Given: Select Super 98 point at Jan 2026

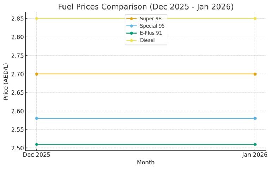Looking at the screenshot, I should (x=255, y=74).
